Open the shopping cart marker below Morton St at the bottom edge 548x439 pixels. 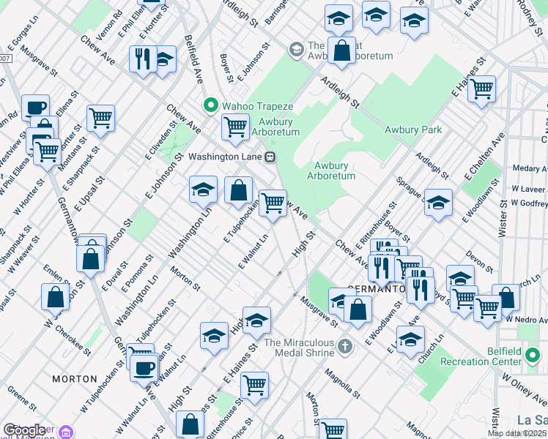pyautogui.click(x=333, y=429)
